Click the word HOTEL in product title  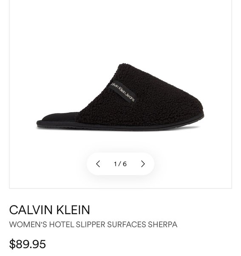point(62,224)
